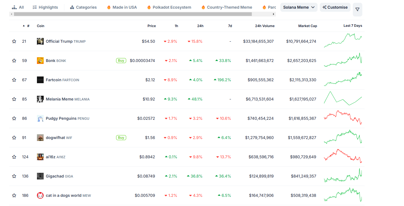Toggle the favorite star for Fartcoin
The width and height of the screenshot is (404, 206).
(14, 80)
